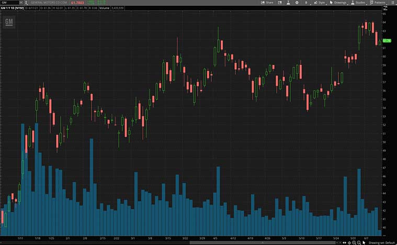Open the hamburger menu at top right
The width and height of the screenshot is (397, 245).
pos(392,3)
